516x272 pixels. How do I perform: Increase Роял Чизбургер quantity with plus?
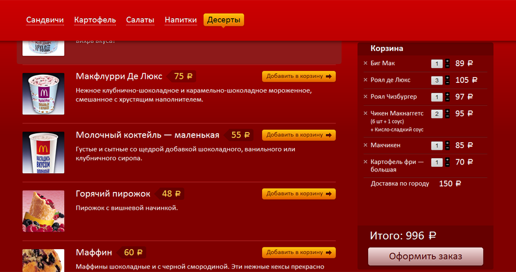pos(447,94)
